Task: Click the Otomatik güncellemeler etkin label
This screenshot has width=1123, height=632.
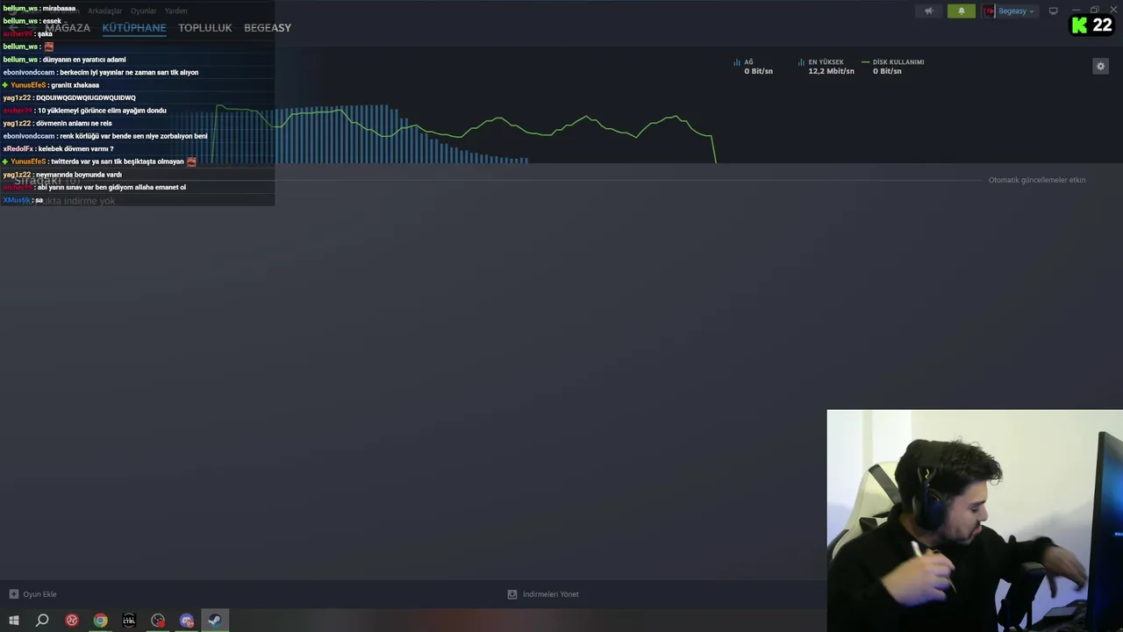Action: (x=1037, y=180)
